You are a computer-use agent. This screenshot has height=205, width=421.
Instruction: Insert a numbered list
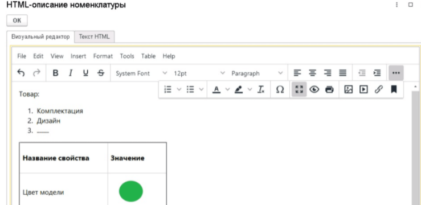pyautogui.click(x=168, y=89)
